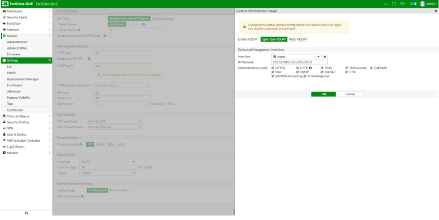Click the Dashboard icon in sidebar

(x=4, y=11)
